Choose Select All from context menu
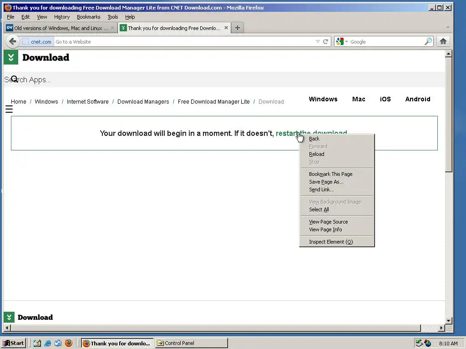Viewport: 466px width, 349px height. point(337,209)
